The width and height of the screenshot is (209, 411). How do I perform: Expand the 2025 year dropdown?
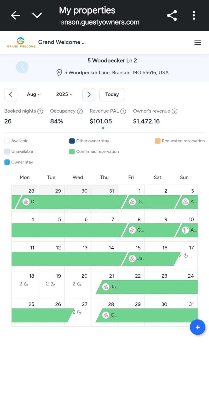(x=64, y=94)
